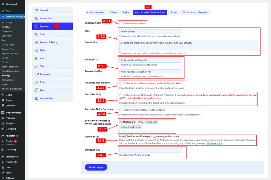The height and width of the screenshot is (180, 271).
Task: Click the WooCommerce icon in sidebar
Action: click(x=3, y=113)
